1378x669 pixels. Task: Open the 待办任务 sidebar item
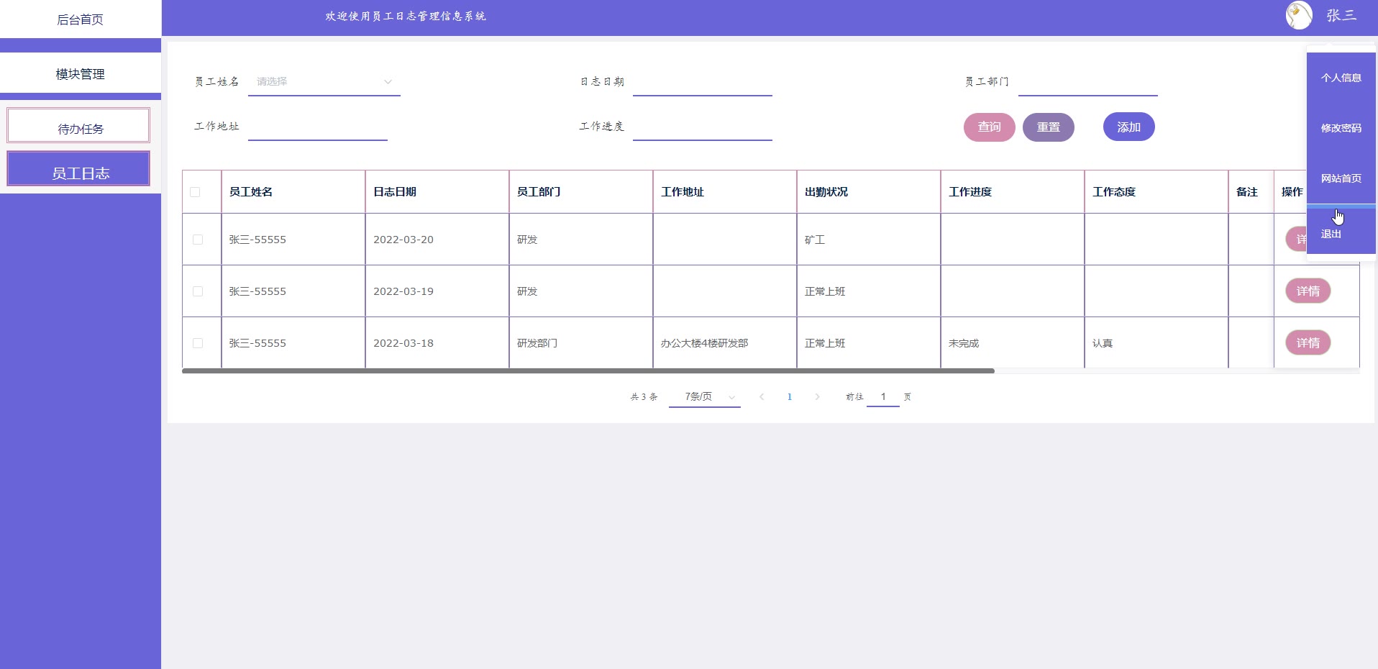coord(78,126)
